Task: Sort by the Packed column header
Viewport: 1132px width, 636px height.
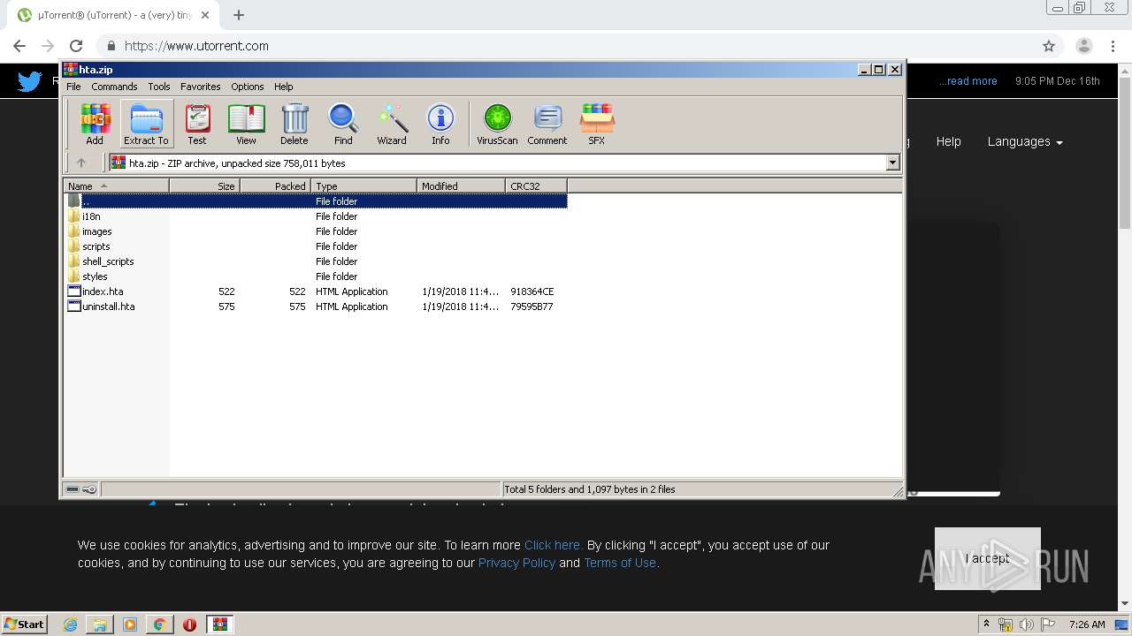Action: (x=275, y=186)
